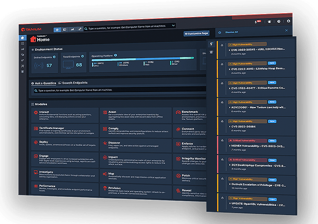The width and height of the screenshot is (318, 224).
Task: Open the user account icon
Action: point(289,21)
